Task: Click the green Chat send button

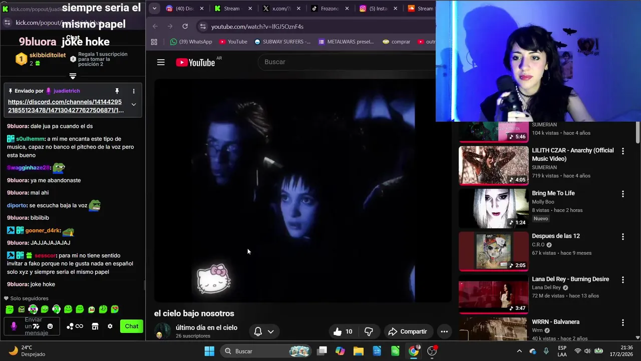Action: pos(132,326)
